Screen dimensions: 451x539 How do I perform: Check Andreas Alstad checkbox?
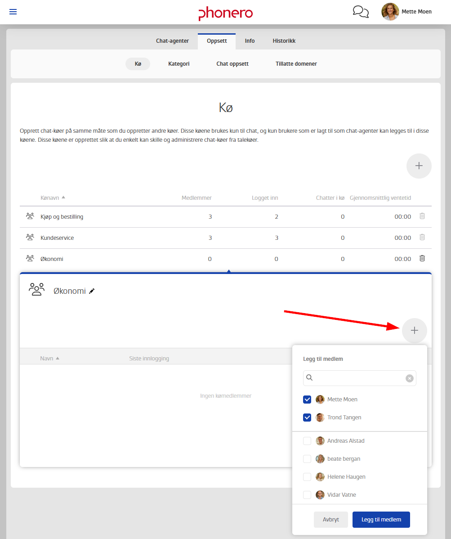pos(307,440)
